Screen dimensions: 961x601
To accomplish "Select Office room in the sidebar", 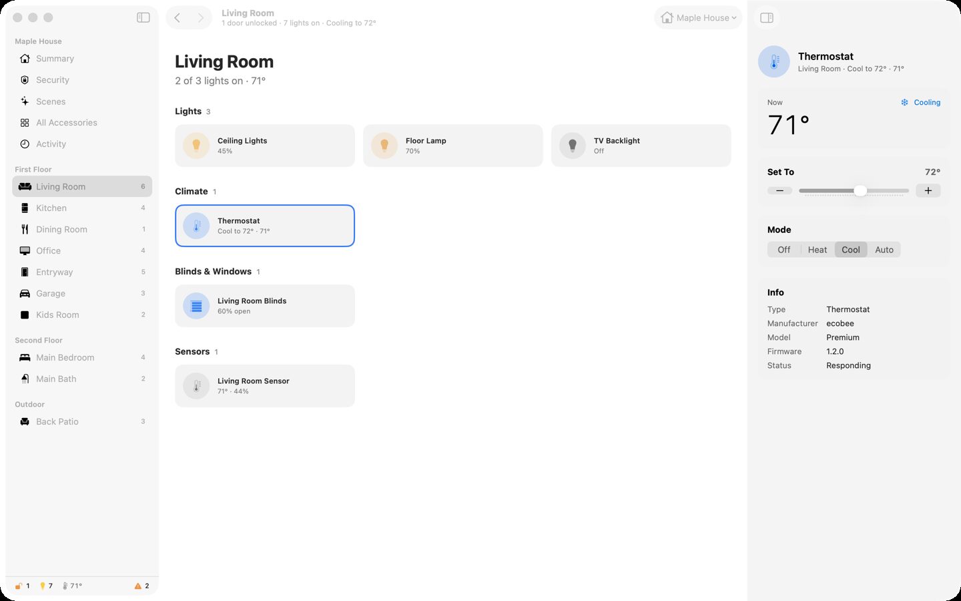I will (82, 251).
